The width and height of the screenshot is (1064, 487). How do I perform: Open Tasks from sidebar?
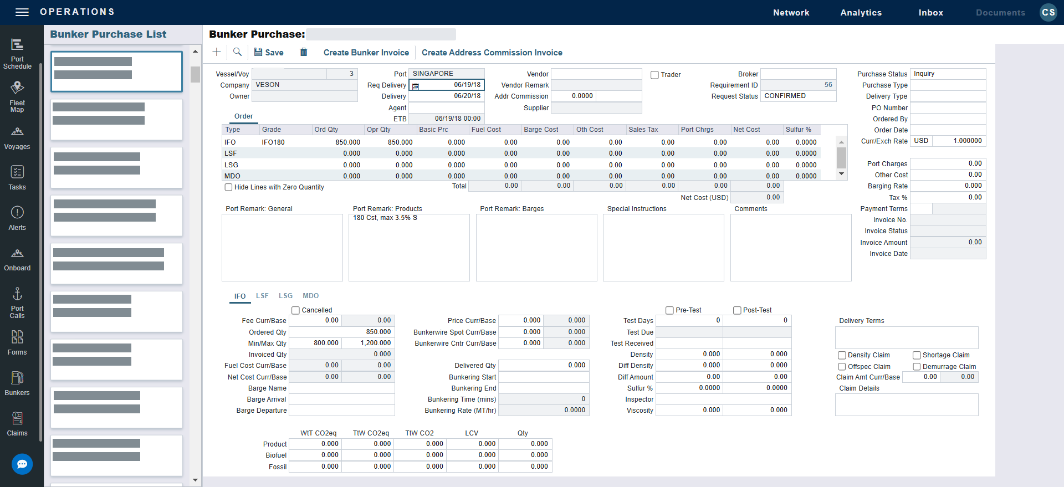(x=17, y=178)
